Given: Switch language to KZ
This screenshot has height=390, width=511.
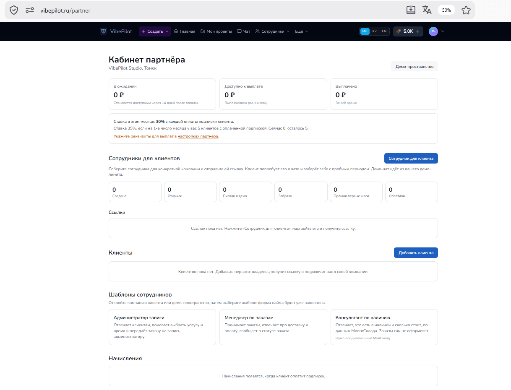Looking at the screenshot, I should tap(375, 31).
